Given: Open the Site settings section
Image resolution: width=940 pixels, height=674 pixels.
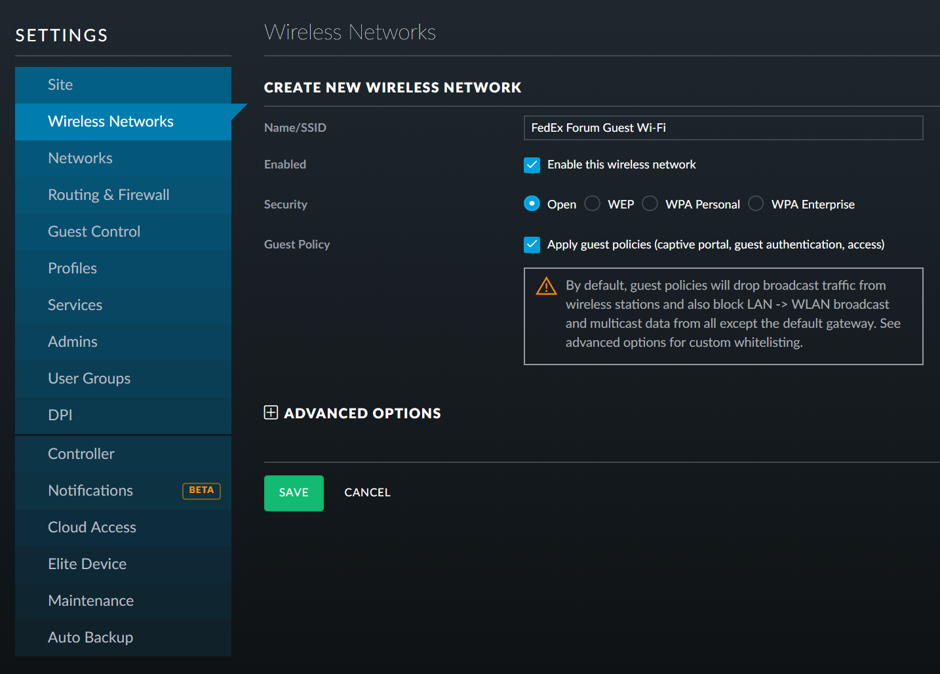Looking at the screenshot, I should (x=60, y=85).
